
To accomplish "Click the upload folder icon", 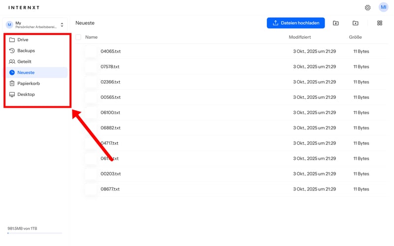I will click(x=336, y=23).
